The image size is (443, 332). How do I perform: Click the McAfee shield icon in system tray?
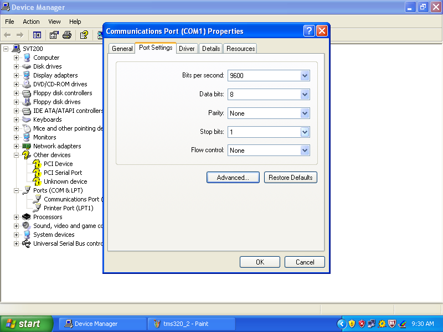click(x=391, y=324)
